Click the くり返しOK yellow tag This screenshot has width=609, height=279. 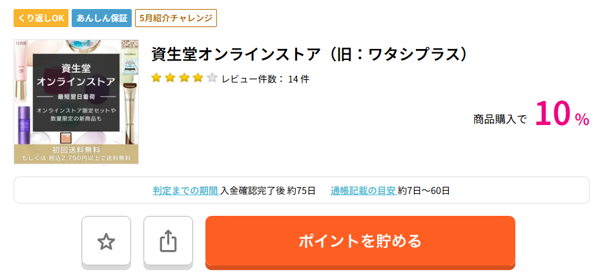(41, 18)
